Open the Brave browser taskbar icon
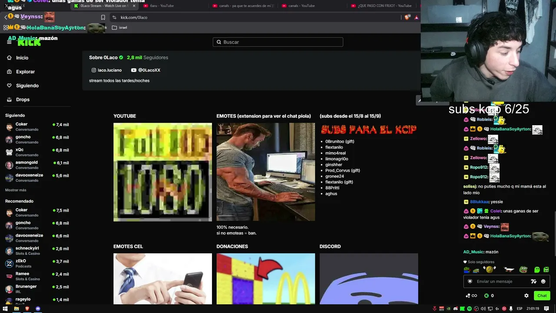Image resolution: width=556 pixels, height=313 pixels. point(27,309)
